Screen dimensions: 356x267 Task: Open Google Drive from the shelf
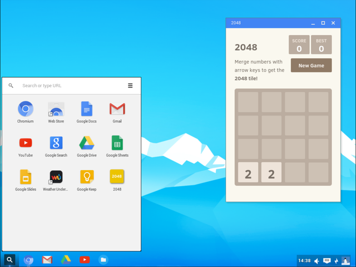click(x=66, y=260)
